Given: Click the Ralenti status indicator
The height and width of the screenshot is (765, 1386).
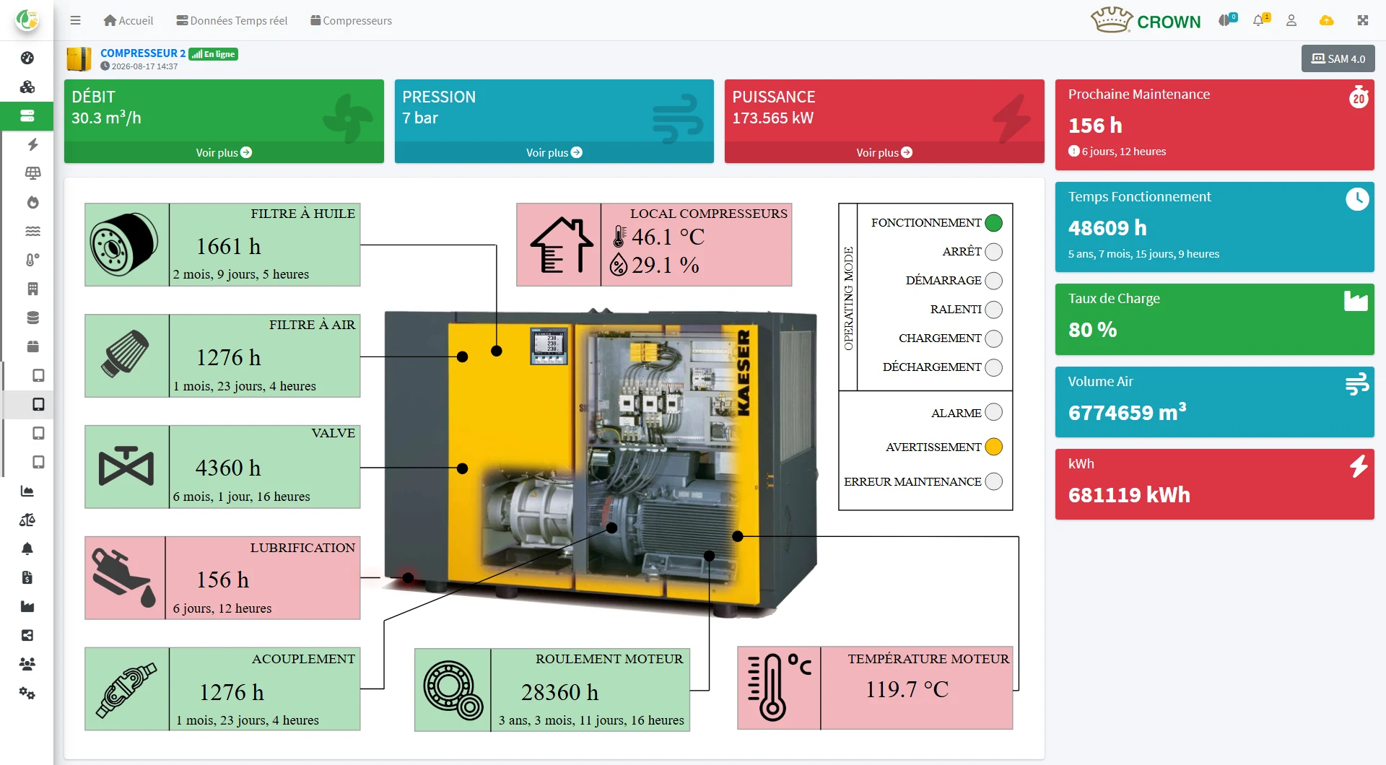Looking at the screenshot, I should pos(994,310).
